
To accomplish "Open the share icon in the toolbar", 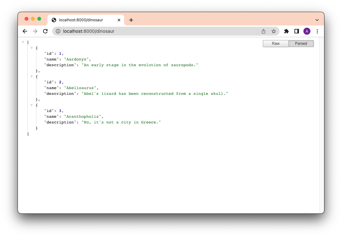I will (263, 31).
